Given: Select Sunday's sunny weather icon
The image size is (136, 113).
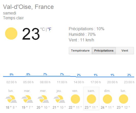Looking at the screenshot, I should point(107,99).
